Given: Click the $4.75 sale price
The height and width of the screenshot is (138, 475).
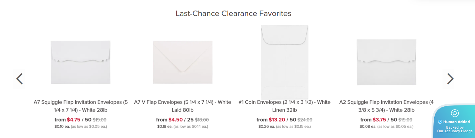Looking at the screenshot, I should point(74,120).
